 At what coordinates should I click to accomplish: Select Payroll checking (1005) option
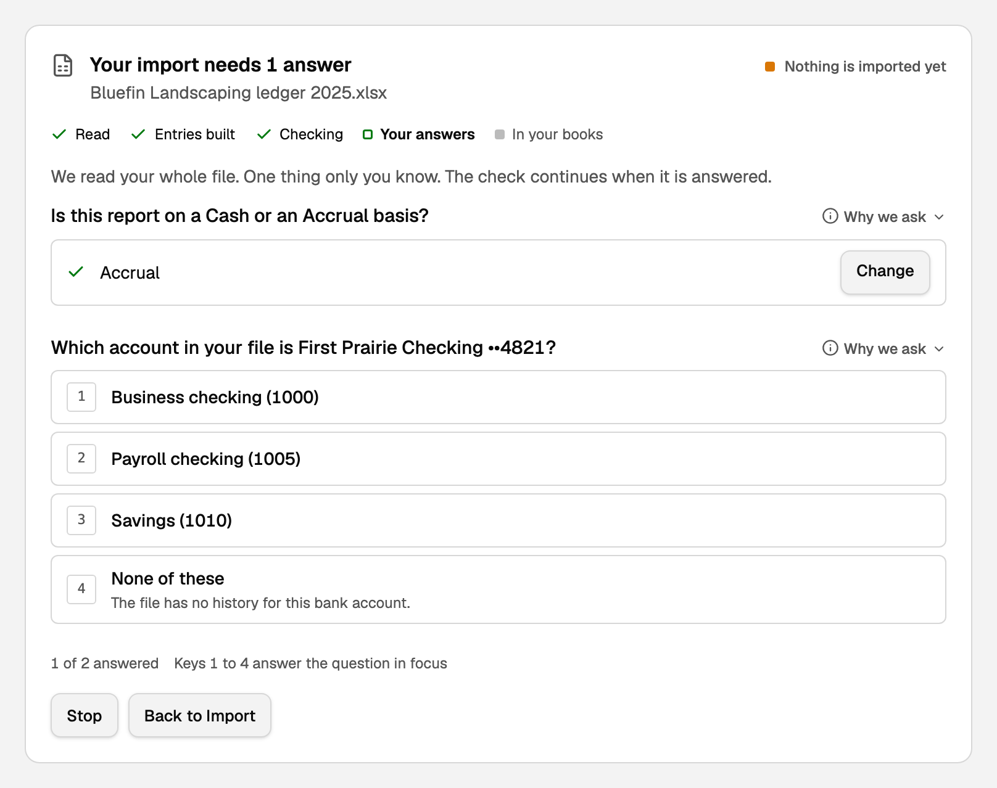pos(499,459)
